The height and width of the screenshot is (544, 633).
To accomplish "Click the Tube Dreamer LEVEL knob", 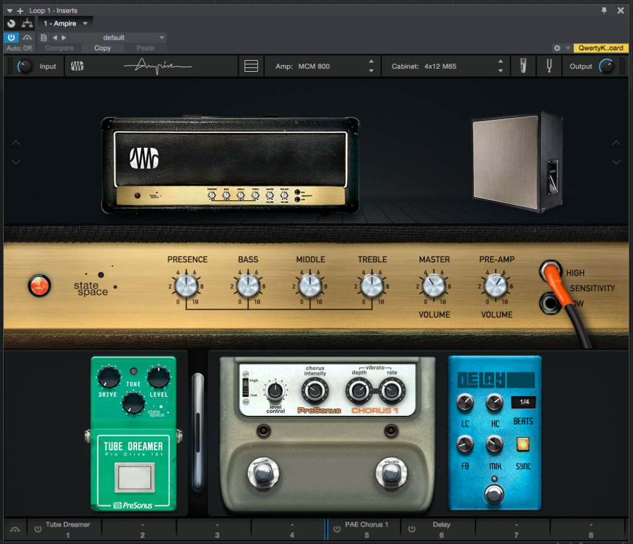I will (159, 377).
